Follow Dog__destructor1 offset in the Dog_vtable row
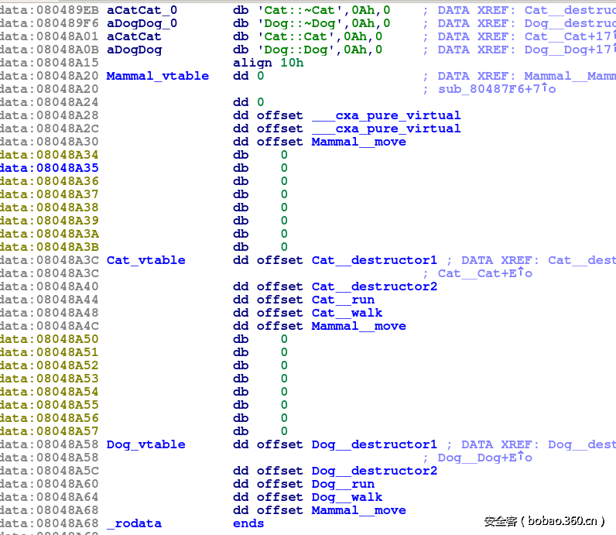The width and height of the screenshot is (616, 535). (x=374, y=444)
